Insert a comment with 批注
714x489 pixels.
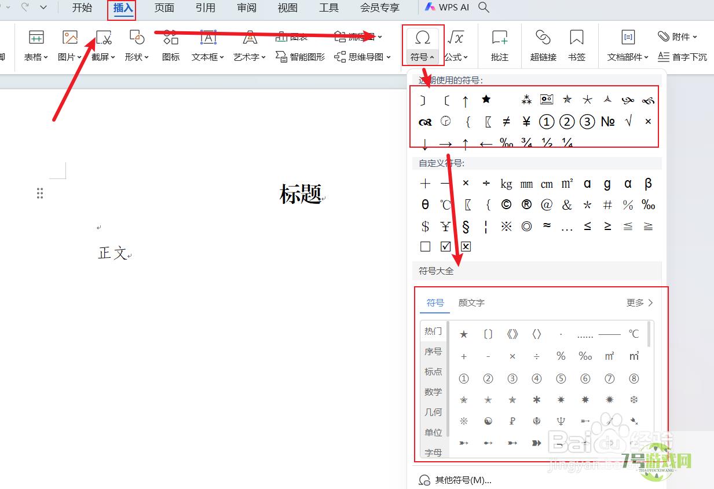pos(499,46)
